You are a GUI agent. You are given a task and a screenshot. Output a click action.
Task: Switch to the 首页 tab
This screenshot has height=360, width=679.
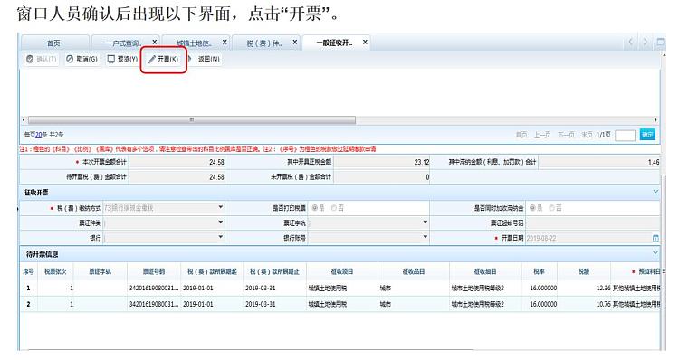[x=54, y=43]
